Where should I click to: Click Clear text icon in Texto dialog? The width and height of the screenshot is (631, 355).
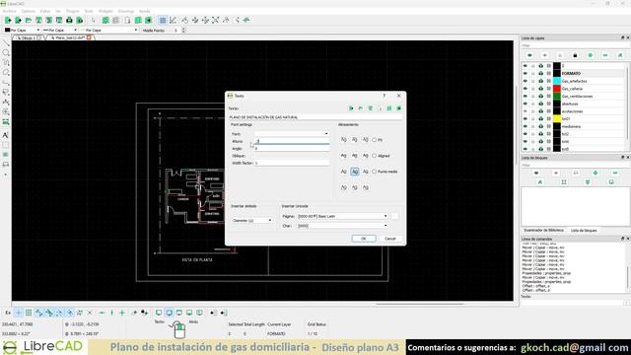[x=351, y=108]
